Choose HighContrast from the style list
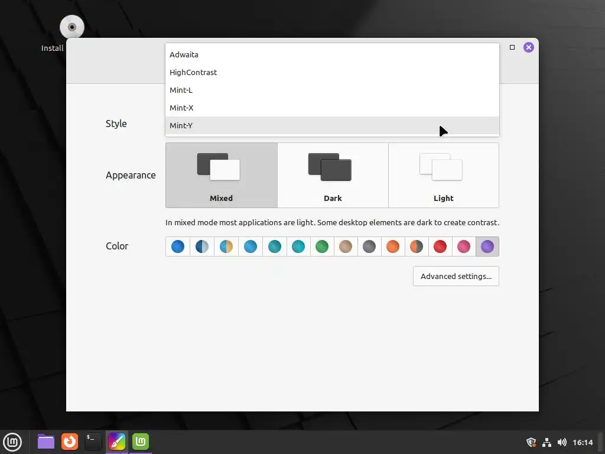The image size is (605, 454). point(332,72)
